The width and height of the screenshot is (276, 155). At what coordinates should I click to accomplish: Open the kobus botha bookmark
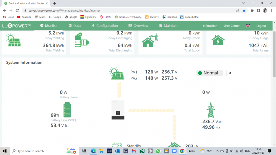189,17
